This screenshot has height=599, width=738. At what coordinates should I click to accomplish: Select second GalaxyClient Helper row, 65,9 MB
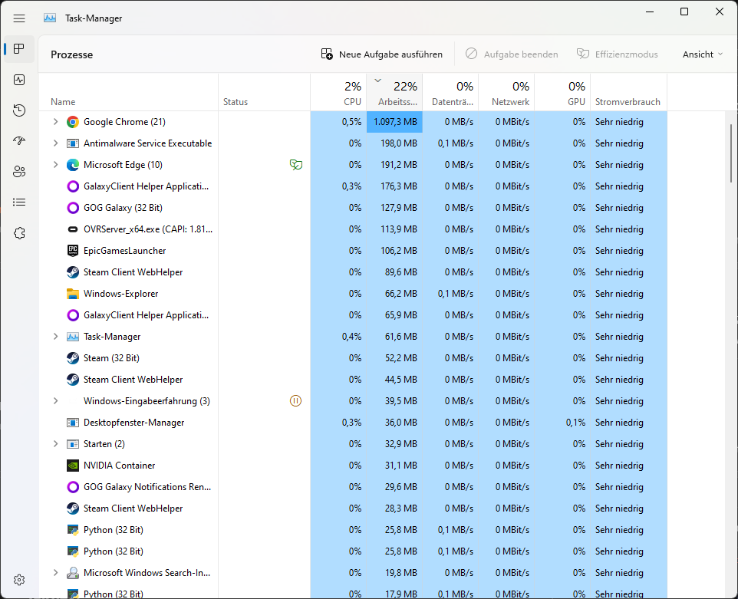click(x=353, y=314)
